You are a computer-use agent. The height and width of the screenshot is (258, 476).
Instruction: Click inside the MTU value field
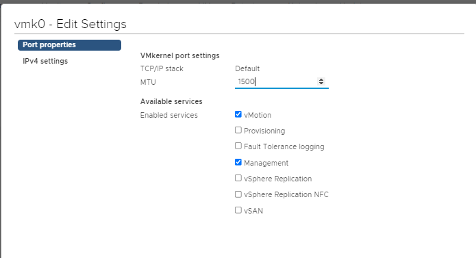pyautogui.click(x=275, y=81)
